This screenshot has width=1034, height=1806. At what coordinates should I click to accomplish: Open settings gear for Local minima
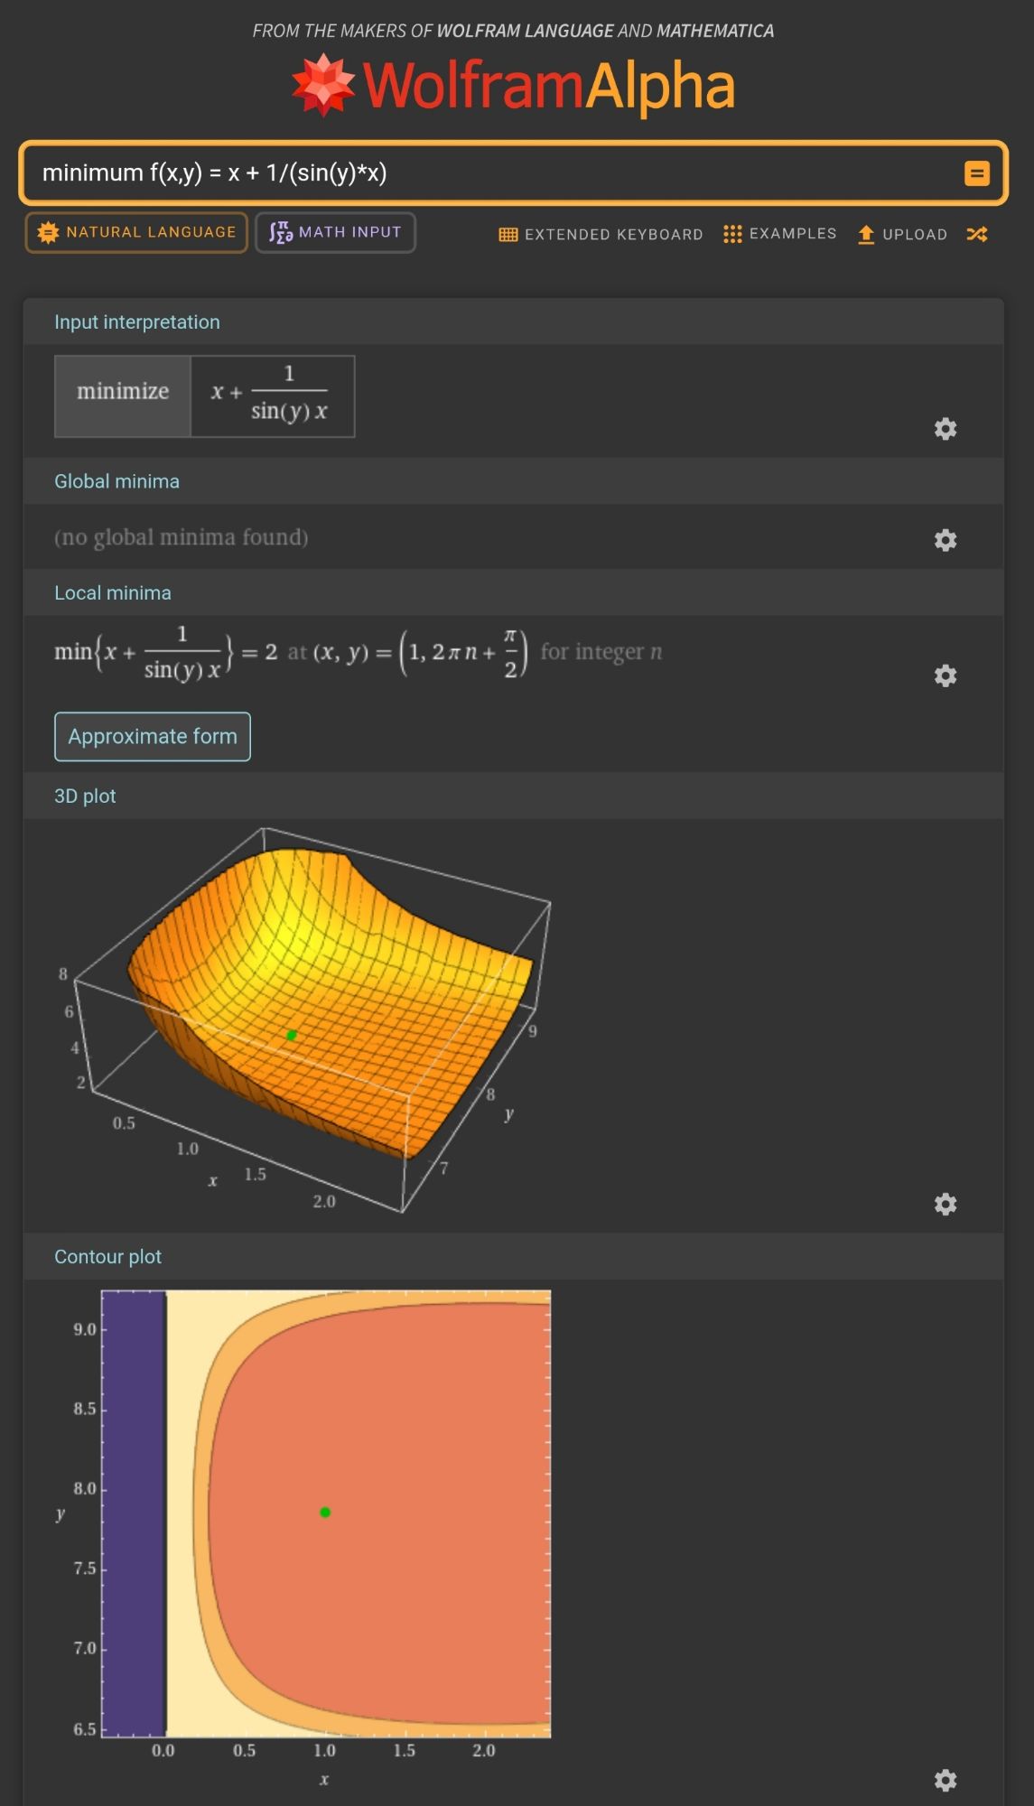pos(945,675)
